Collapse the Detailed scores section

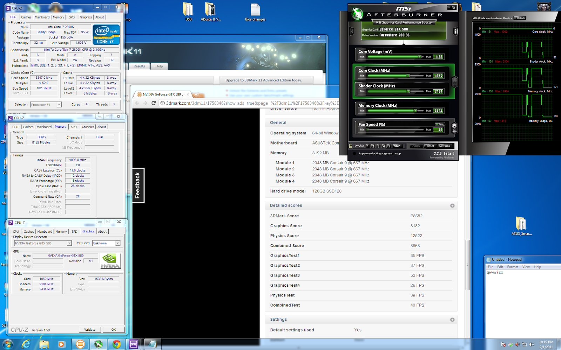pyautogui.click(x=452, y=205)
